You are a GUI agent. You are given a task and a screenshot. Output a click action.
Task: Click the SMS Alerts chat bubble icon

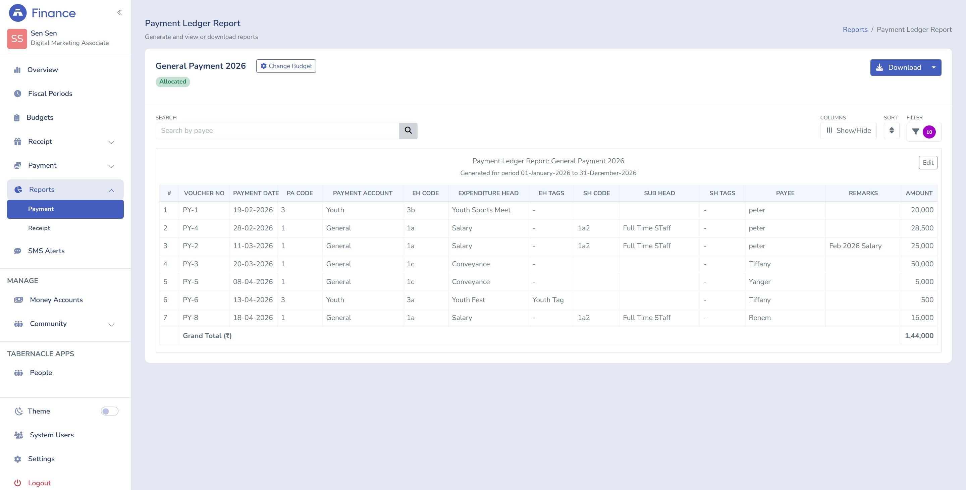click(18, 251)
